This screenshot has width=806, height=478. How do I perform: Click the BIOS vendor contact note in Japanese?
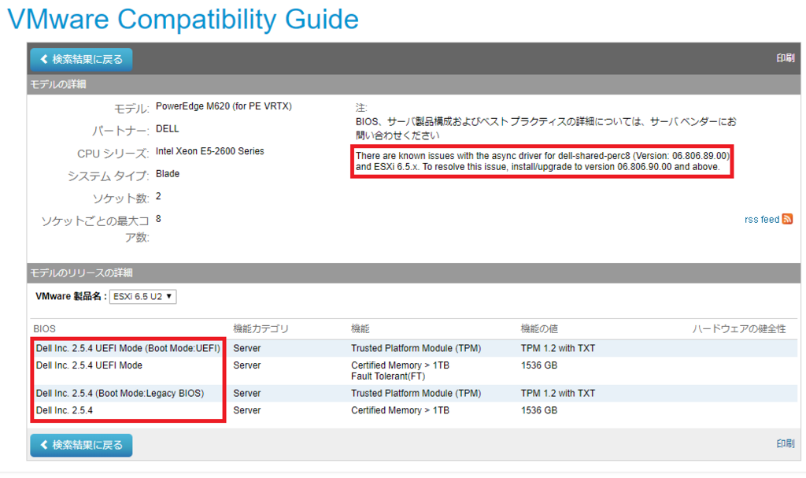point(546,128)
